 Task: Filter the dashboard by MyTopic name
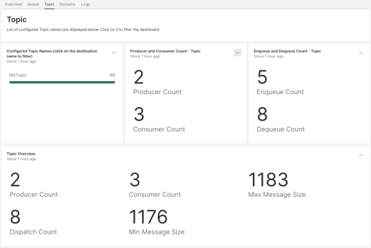pyautogui.click(x=18, y=75)
